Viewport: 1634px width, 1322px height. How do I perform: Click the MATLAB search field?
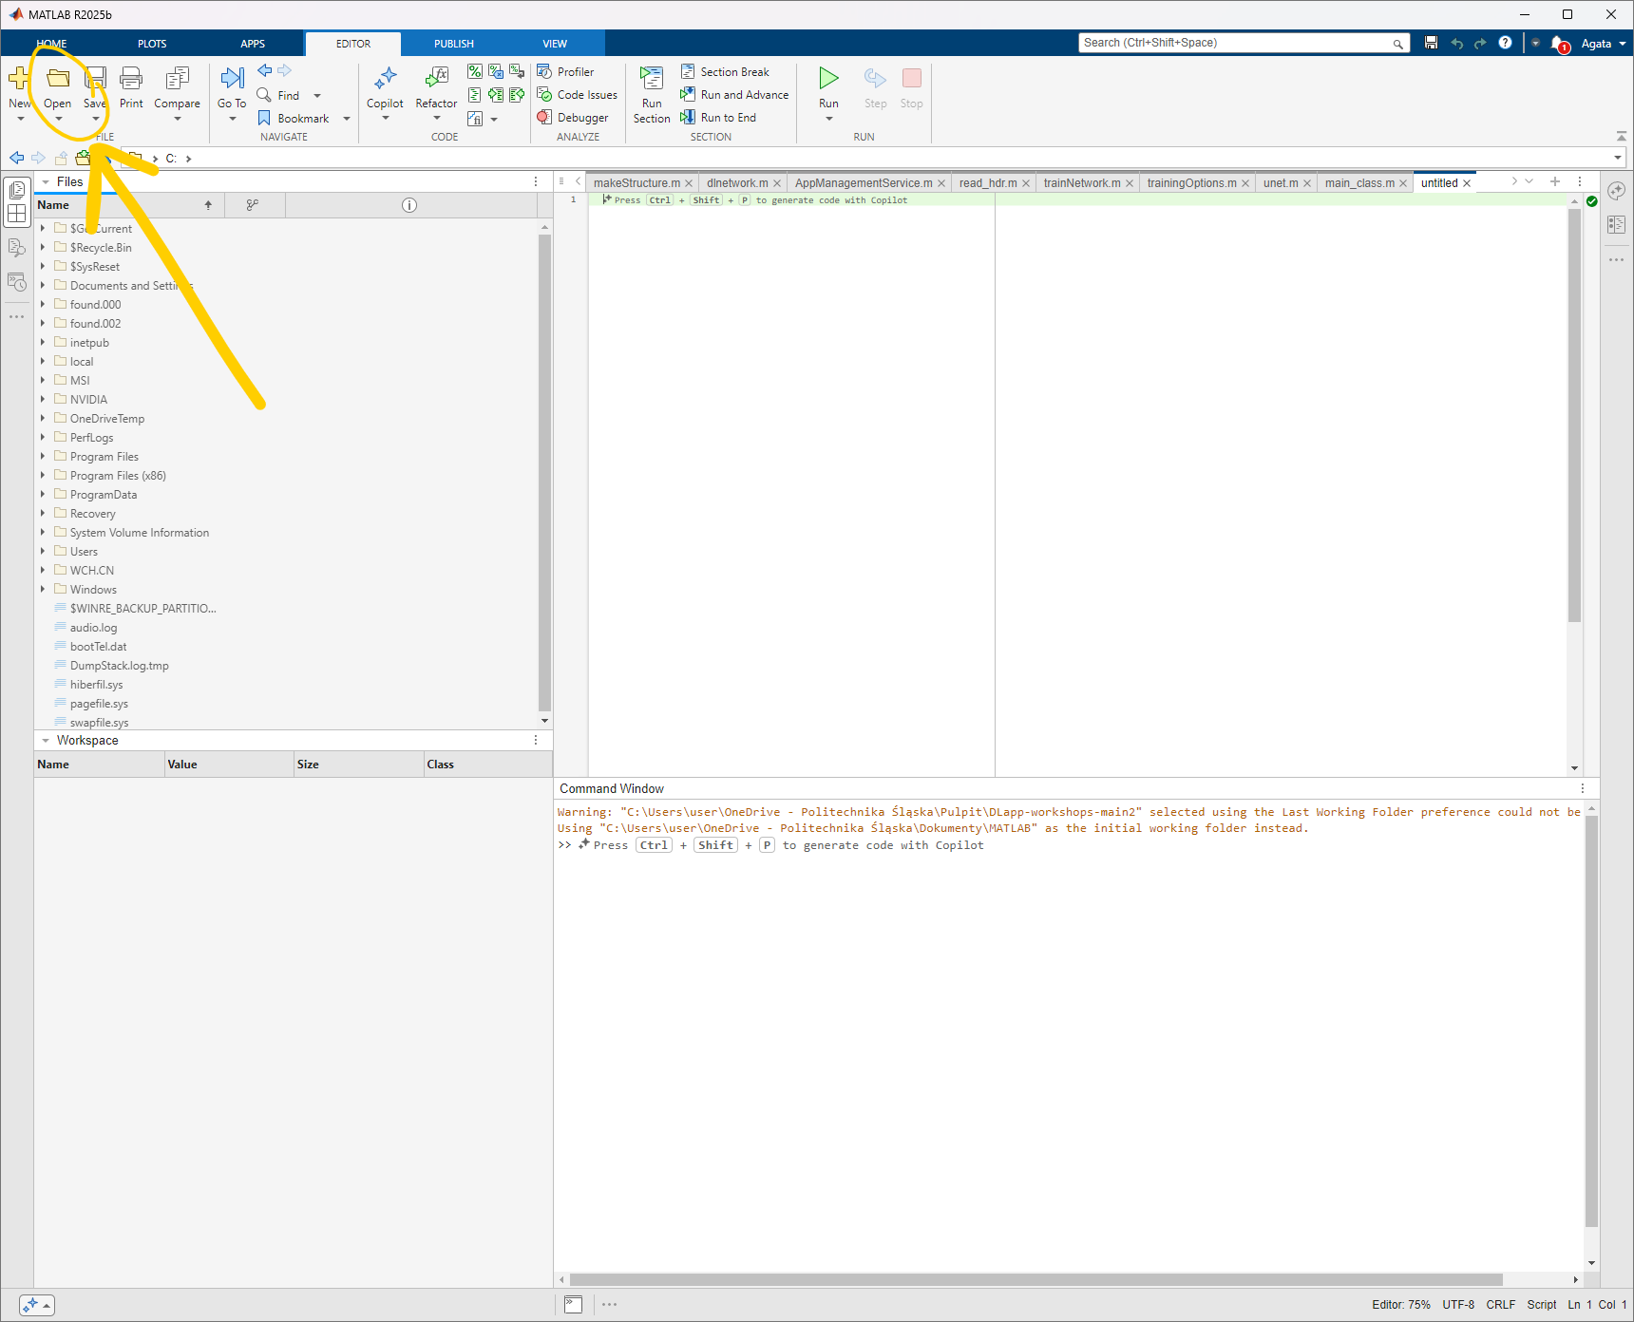[1235, 43]
